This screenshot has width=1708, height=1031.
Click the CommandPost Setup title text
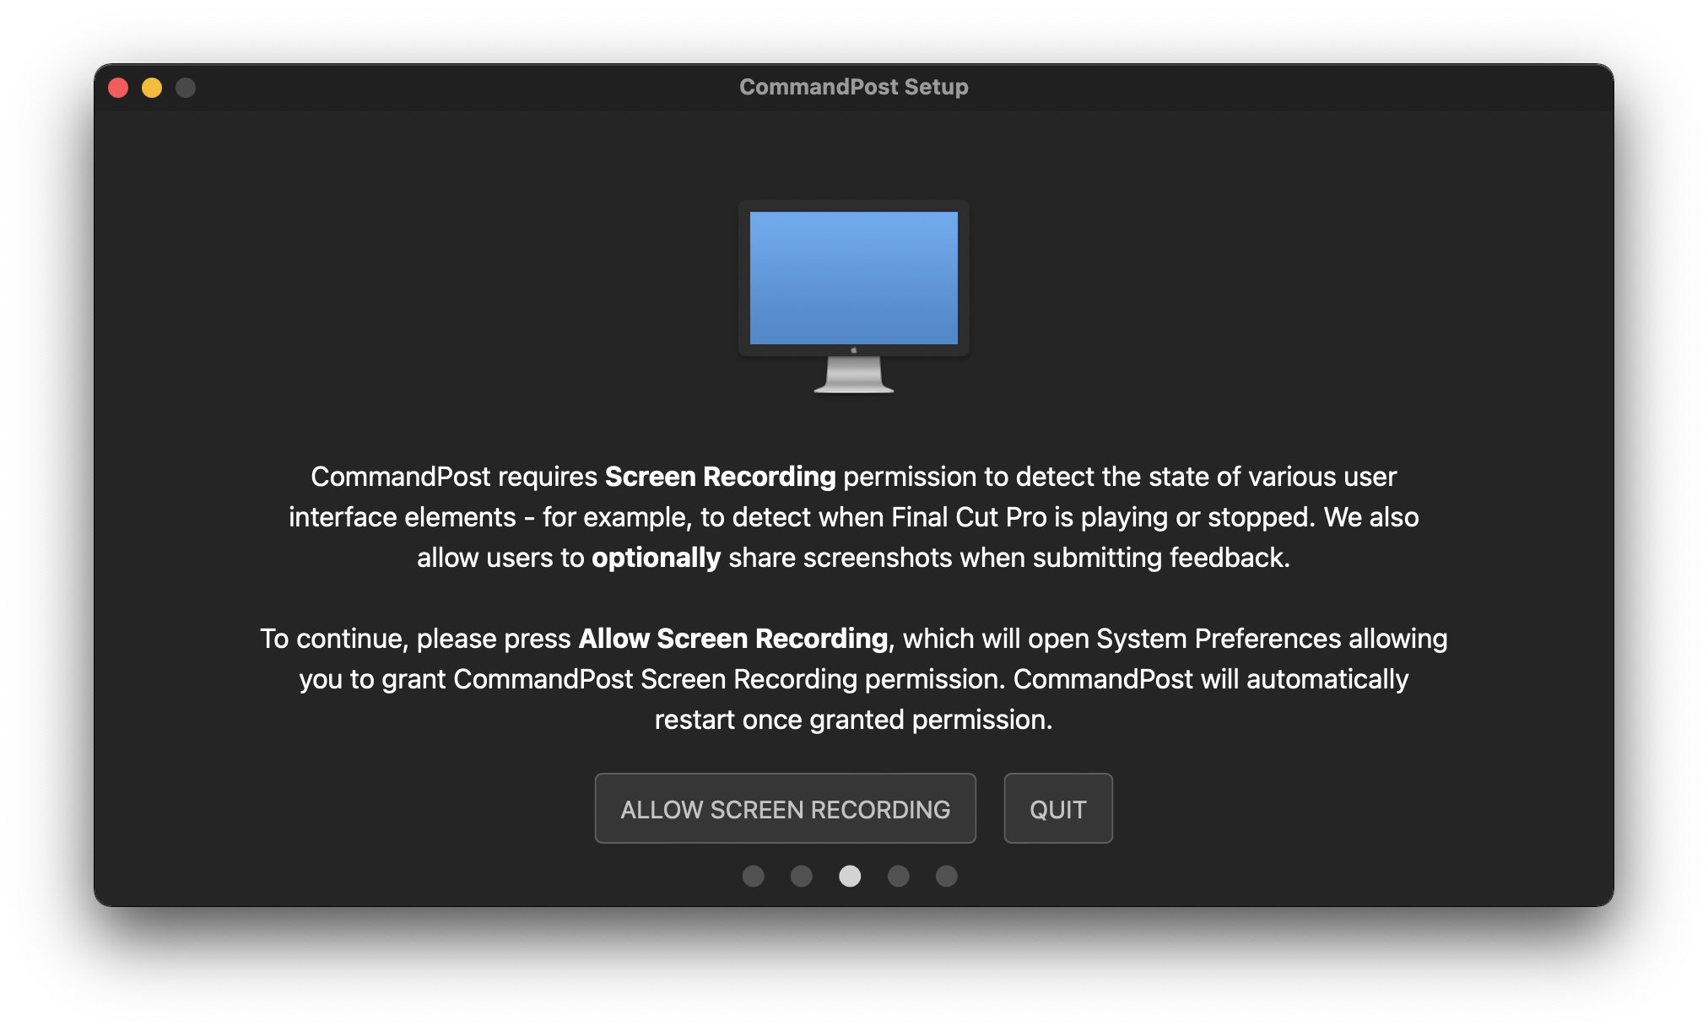[853, 87]
